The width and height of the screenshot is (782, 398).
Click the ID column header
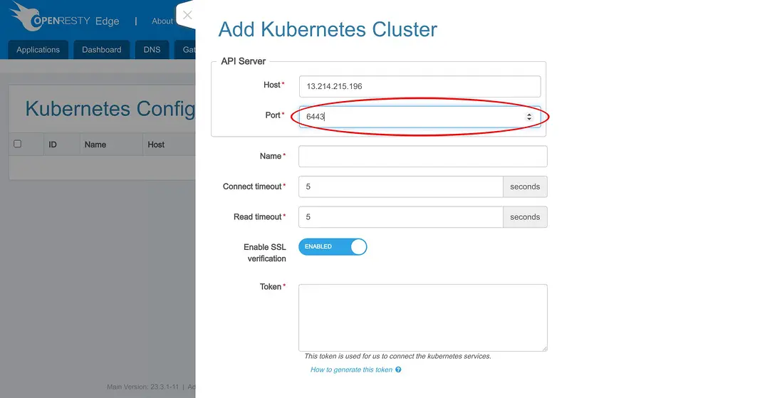click(x=53, y=145)
